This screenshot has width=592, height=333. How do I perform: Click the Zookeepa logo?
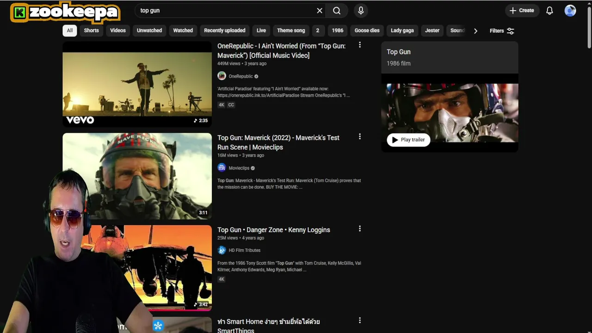(x=65, y=12)
